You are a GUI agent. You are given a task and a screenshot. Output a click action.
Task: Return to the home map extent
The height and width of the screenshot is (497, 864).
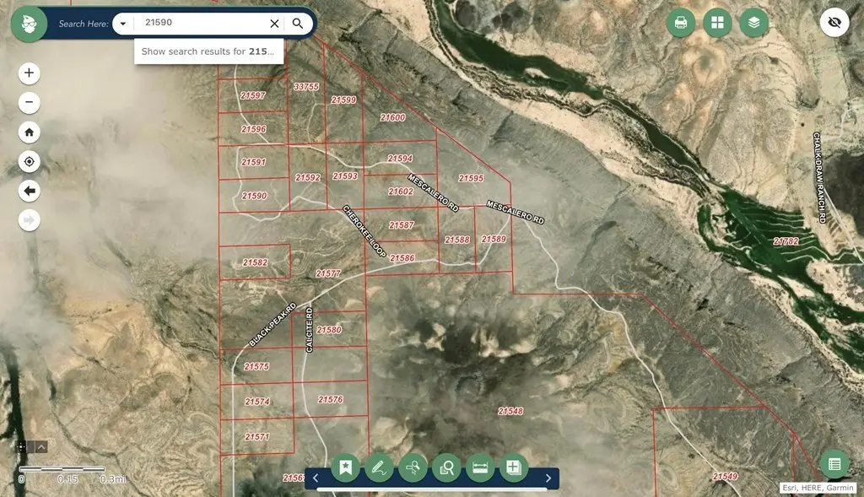[30, 132]
